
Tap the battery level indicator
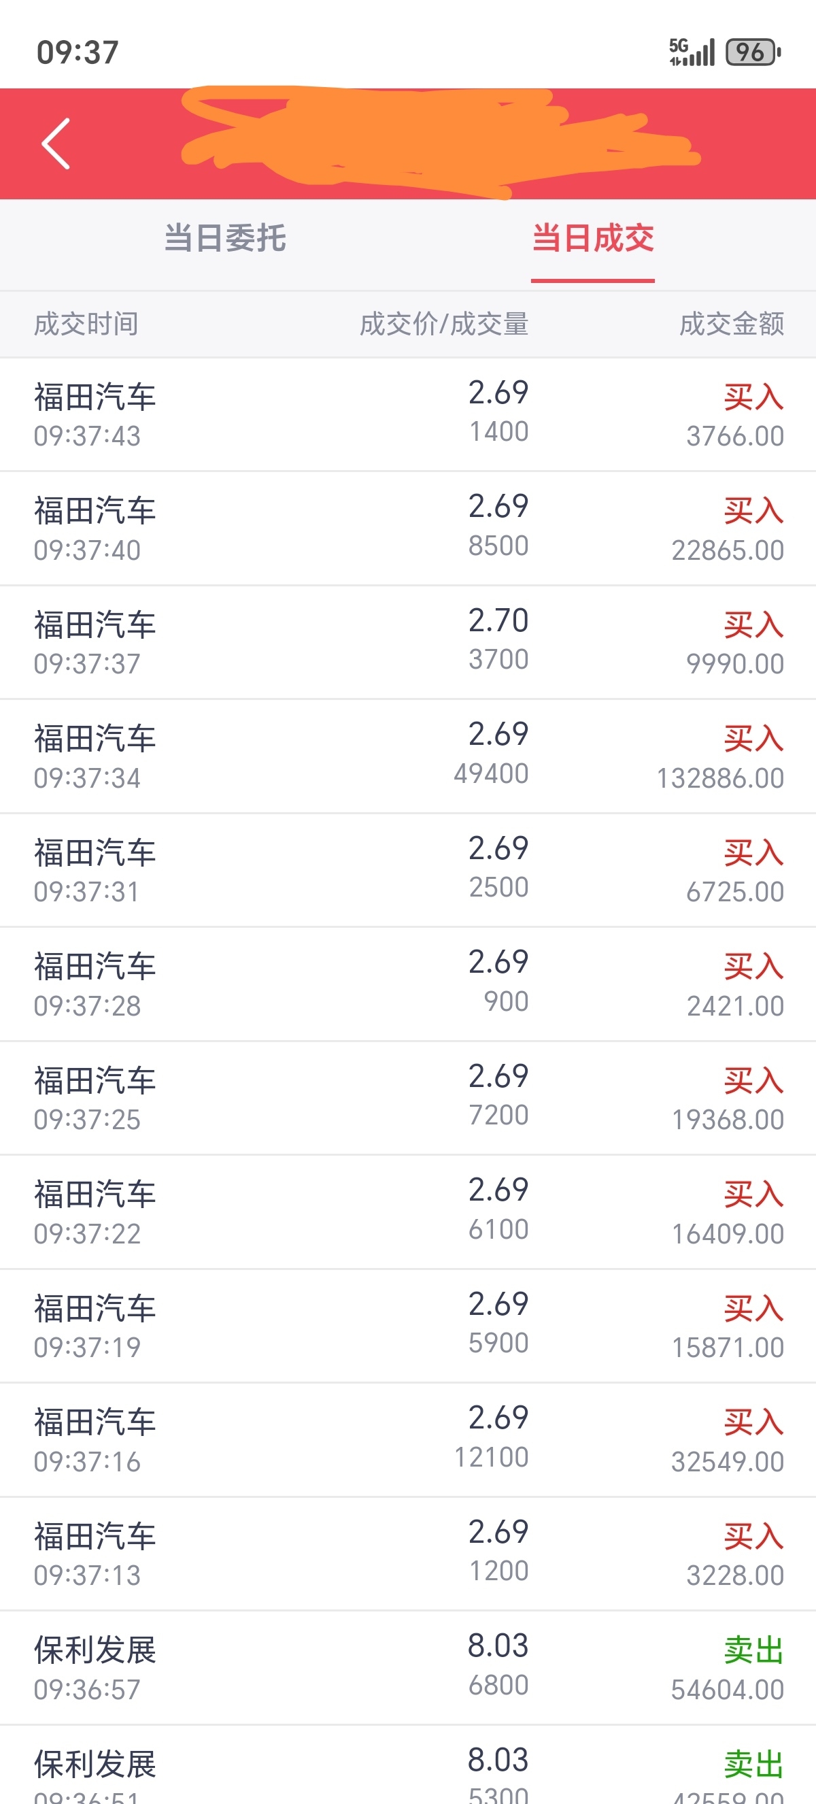coord(753,52)
